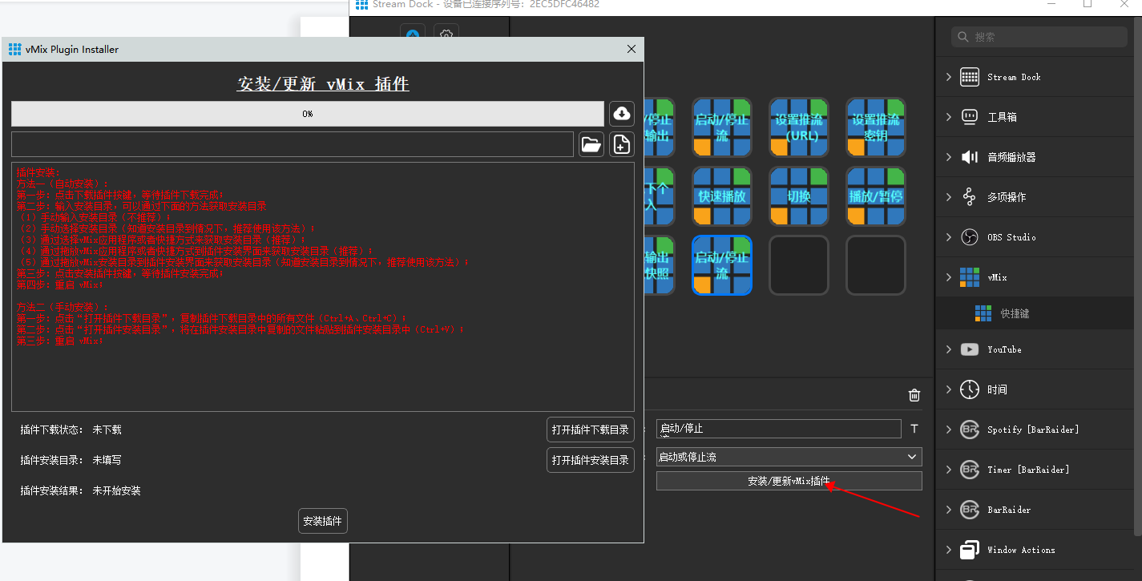The width and height of the screenshot is (1142, 581).
Task: Expand the 音频播放器 category chevron
Action: click(949, 157)
